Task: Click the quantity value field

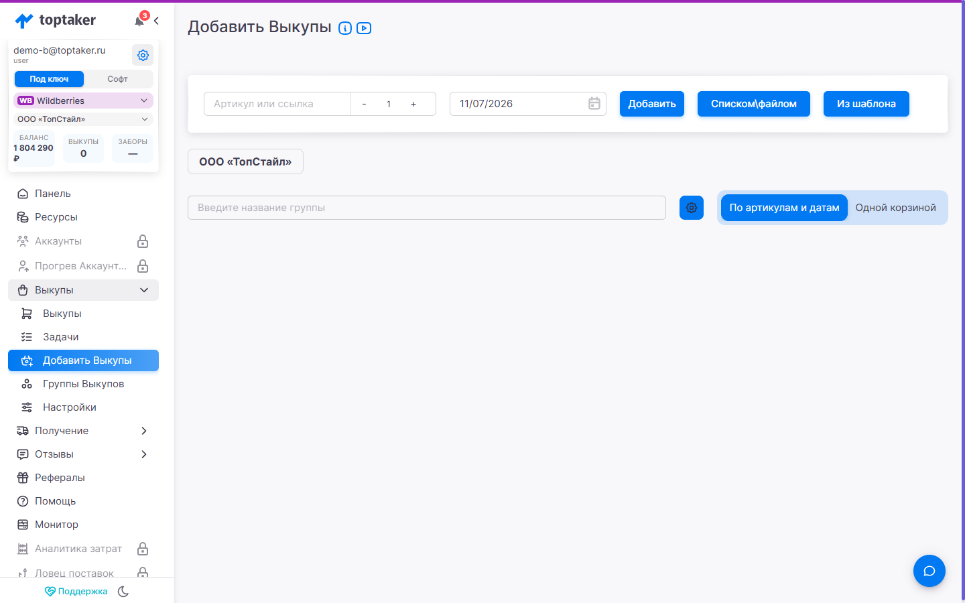Action: click(x=389, y=104)
